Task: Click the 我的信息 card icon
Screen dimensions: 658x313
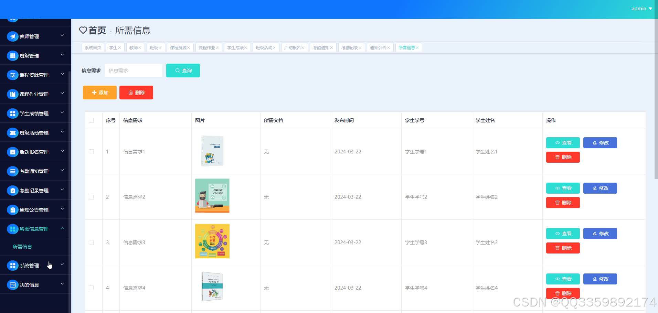Action: pyautogui.click(x=13, y=285)
